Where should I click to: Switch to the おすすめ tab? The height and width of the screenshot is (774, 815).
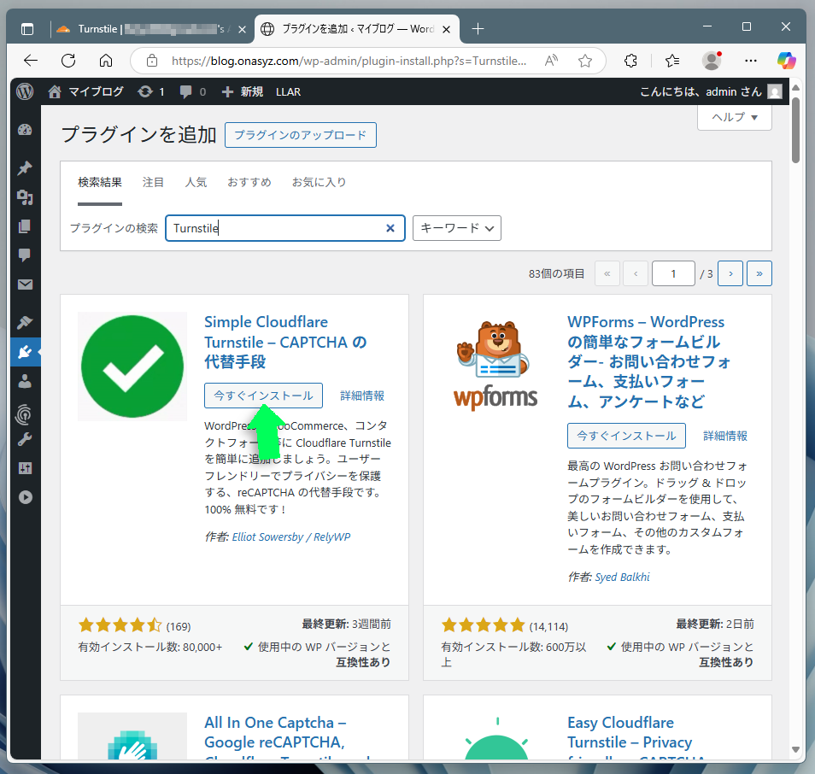[249, 182]
